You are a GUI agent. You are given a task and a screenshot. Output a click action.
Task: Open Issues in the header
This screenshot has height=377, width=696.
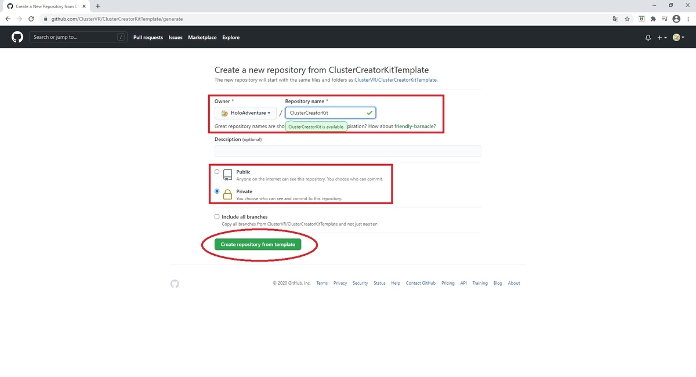click(x=175, y=38)
